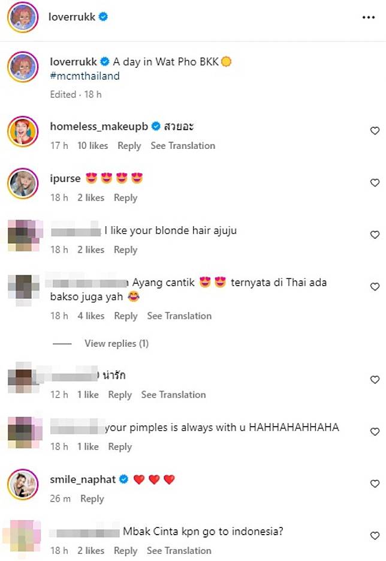Heart smile_naphat's red hearts comment

click(x=375, y=484)
